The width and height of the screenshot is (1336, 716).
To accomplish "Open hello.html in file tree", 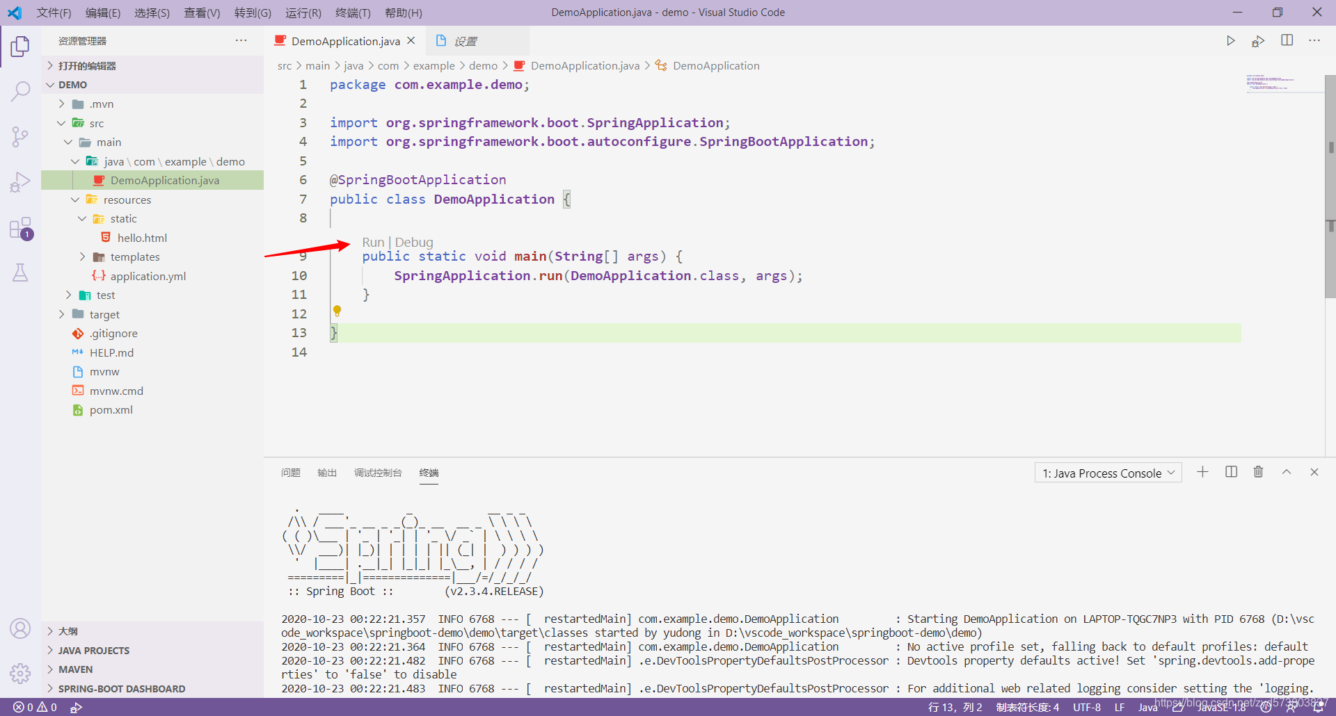I will (142, 238).
